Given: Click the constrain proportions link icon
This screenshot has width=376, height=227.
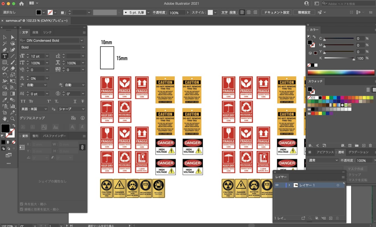Looking at the screenshot, I should [82, 147].
